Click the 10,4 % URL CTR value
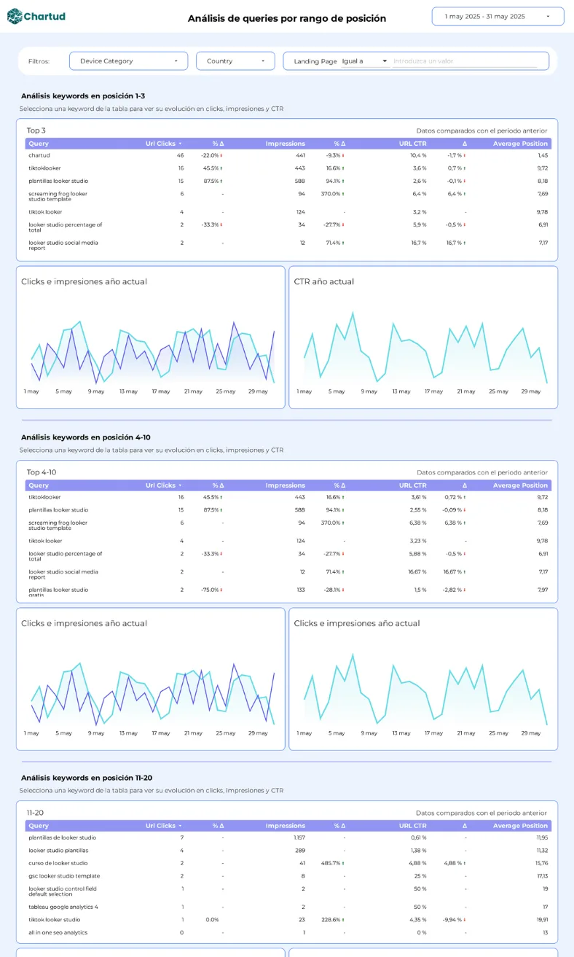This screenshot has width=574, height=957. click(418, 155)
